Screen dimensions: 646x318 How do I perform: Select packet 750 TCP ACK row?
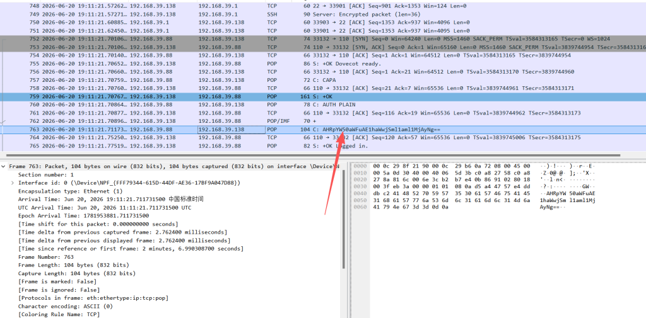323,23
